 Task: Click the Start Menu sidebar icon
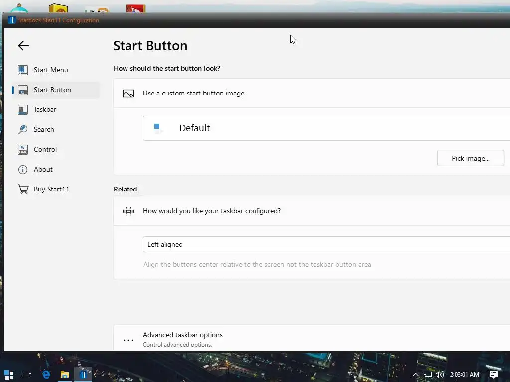(x=23, y=70)
